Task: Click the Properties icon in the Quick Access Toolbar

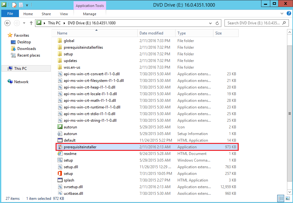Action: coord(14,5)
